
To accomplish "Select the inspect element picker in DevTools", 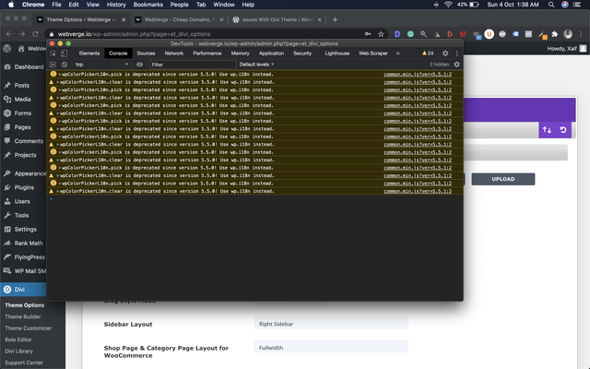I will [53, 54].
